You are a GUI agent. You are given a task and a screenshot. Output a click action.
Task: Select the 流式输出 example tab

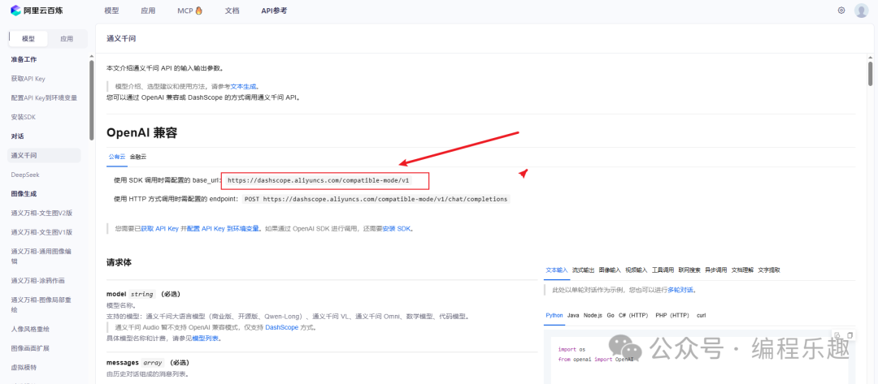(x=583, y=270)
